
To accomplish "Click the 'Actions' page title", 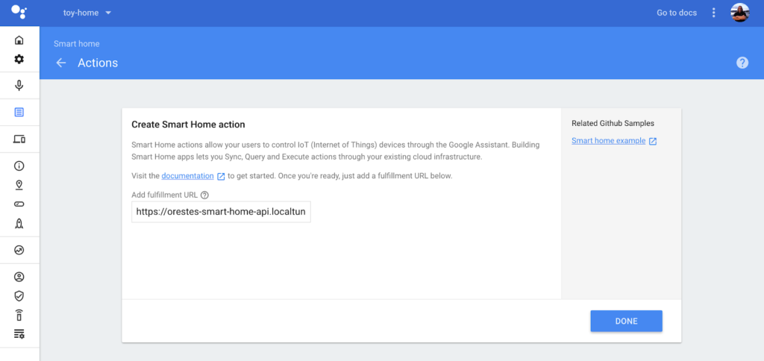I will 98,63.
